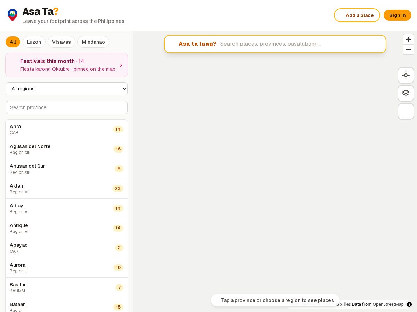Click the Asa Ta map pin logo

(13, 15)
